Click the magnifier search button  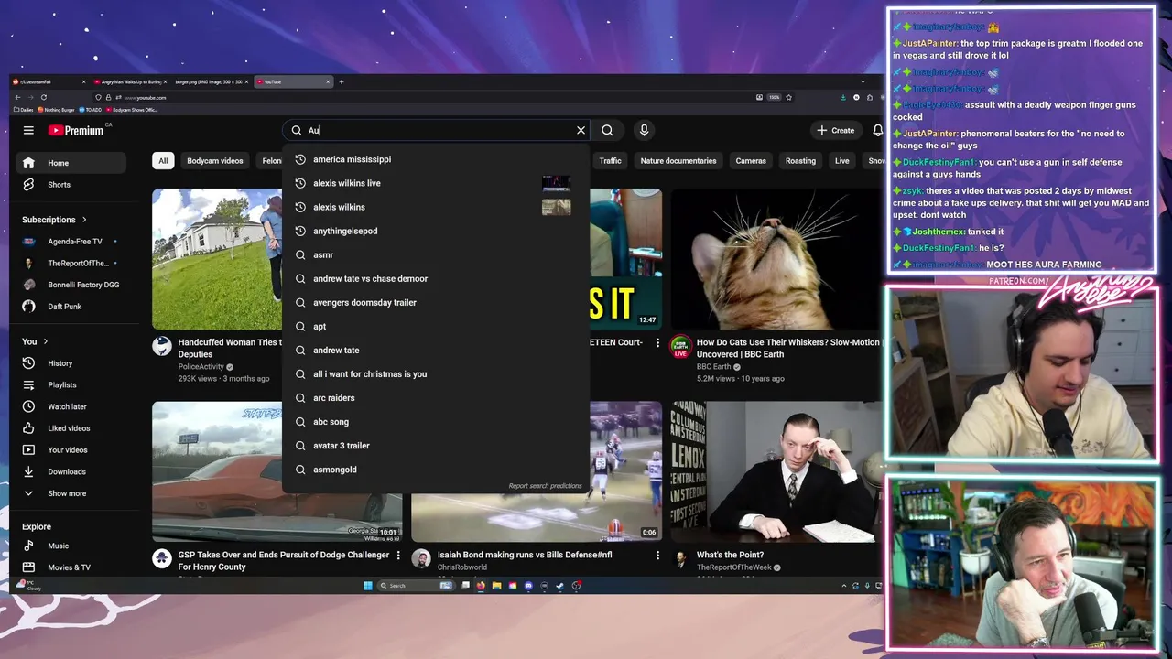[607, 130]
